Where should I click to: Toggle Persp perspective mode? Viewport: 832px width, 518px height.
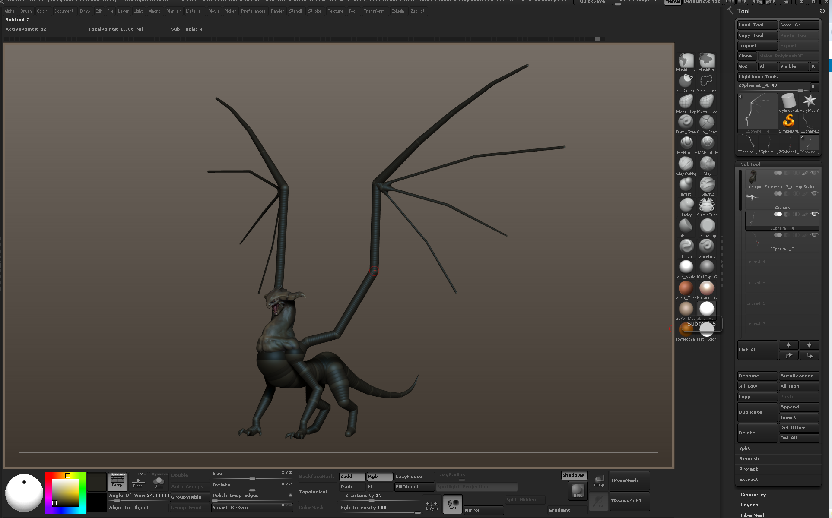[x=117, y=482]
